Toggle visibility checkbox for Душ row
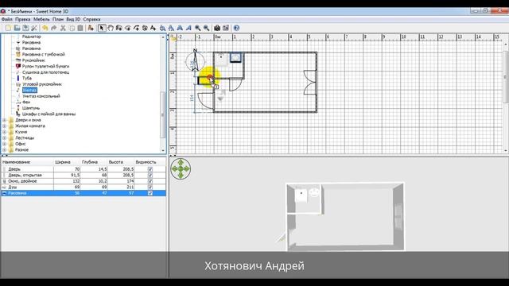The width and height of the screenshot is (509, 286). click(x=150, y=187)
